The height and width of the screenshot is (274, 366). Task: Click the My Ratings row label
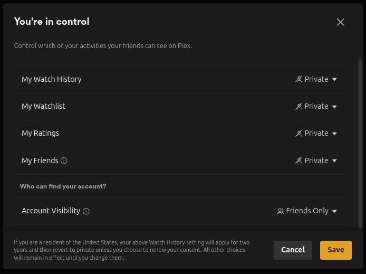tap(40, 133)
